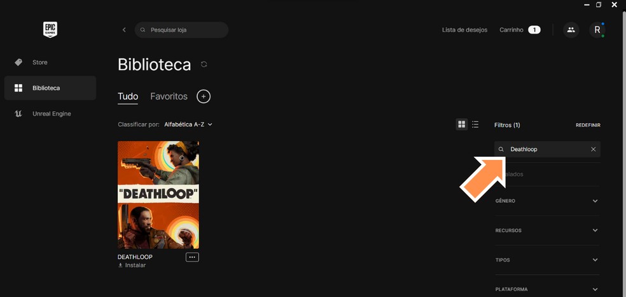The height and width of the screenshot is (297, 626).
Task: Open the Alfabética A-Z sort dropdown
Action: click(x=188, y=124)
